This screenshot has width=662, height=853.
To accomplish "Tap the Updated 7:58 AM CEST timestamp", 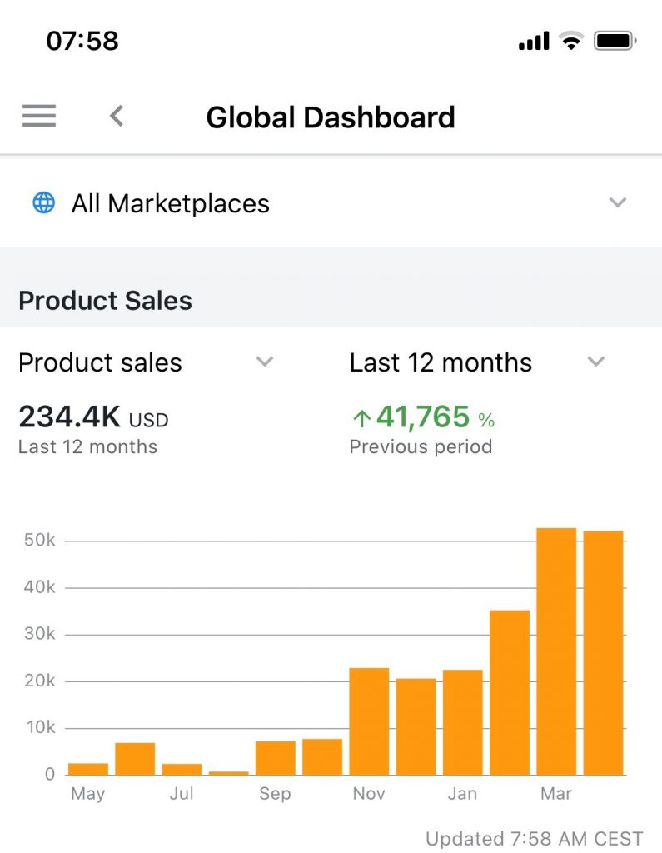I will [x=534, y=838].
